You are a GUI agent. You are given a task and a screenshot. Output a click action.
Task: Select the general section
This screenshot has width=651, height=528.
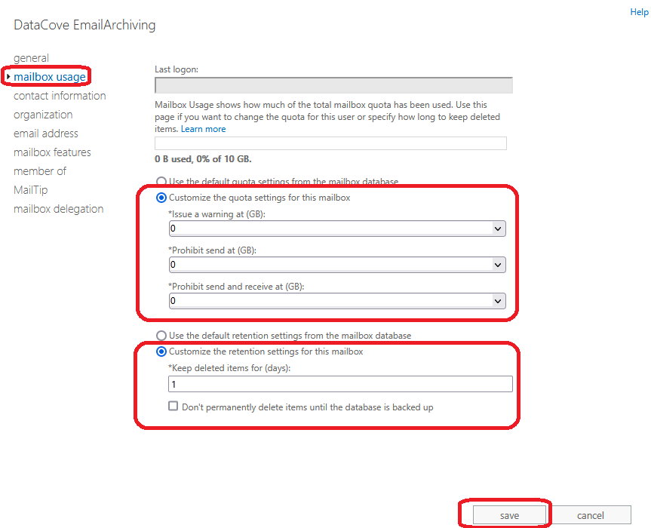click(x=31, y=58)
